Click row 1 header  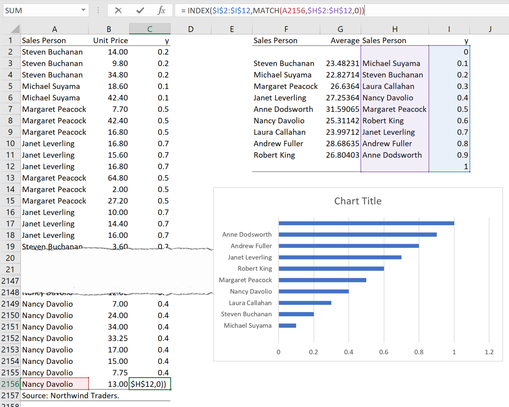click(x=11, y=40)
